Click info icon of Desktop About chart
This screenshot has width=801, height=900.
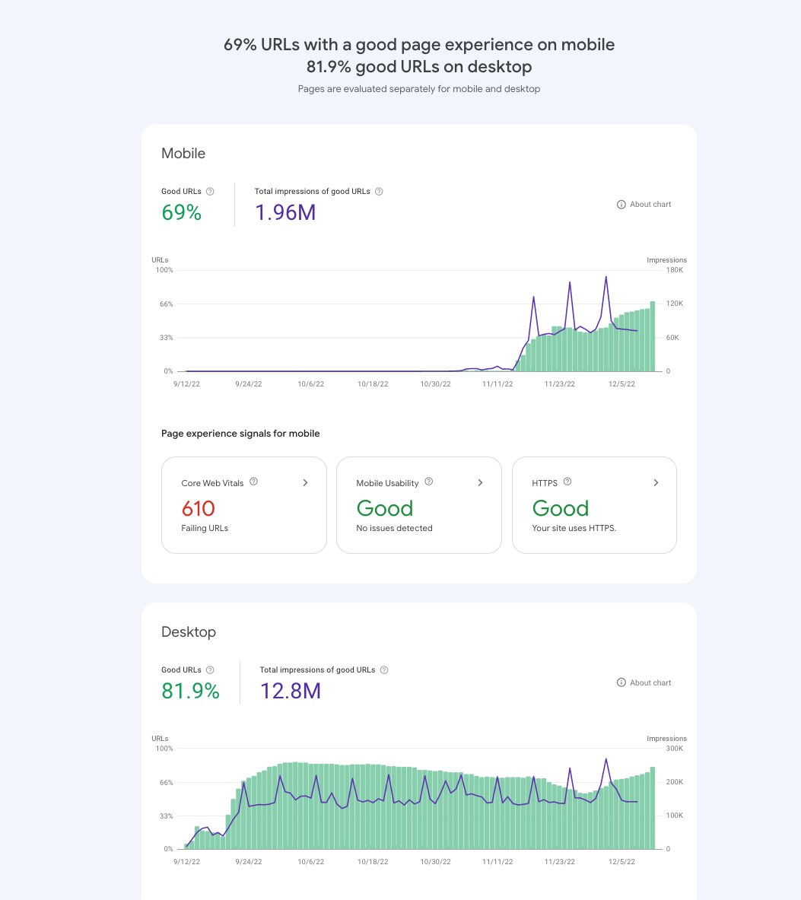[x=621, y=682]
